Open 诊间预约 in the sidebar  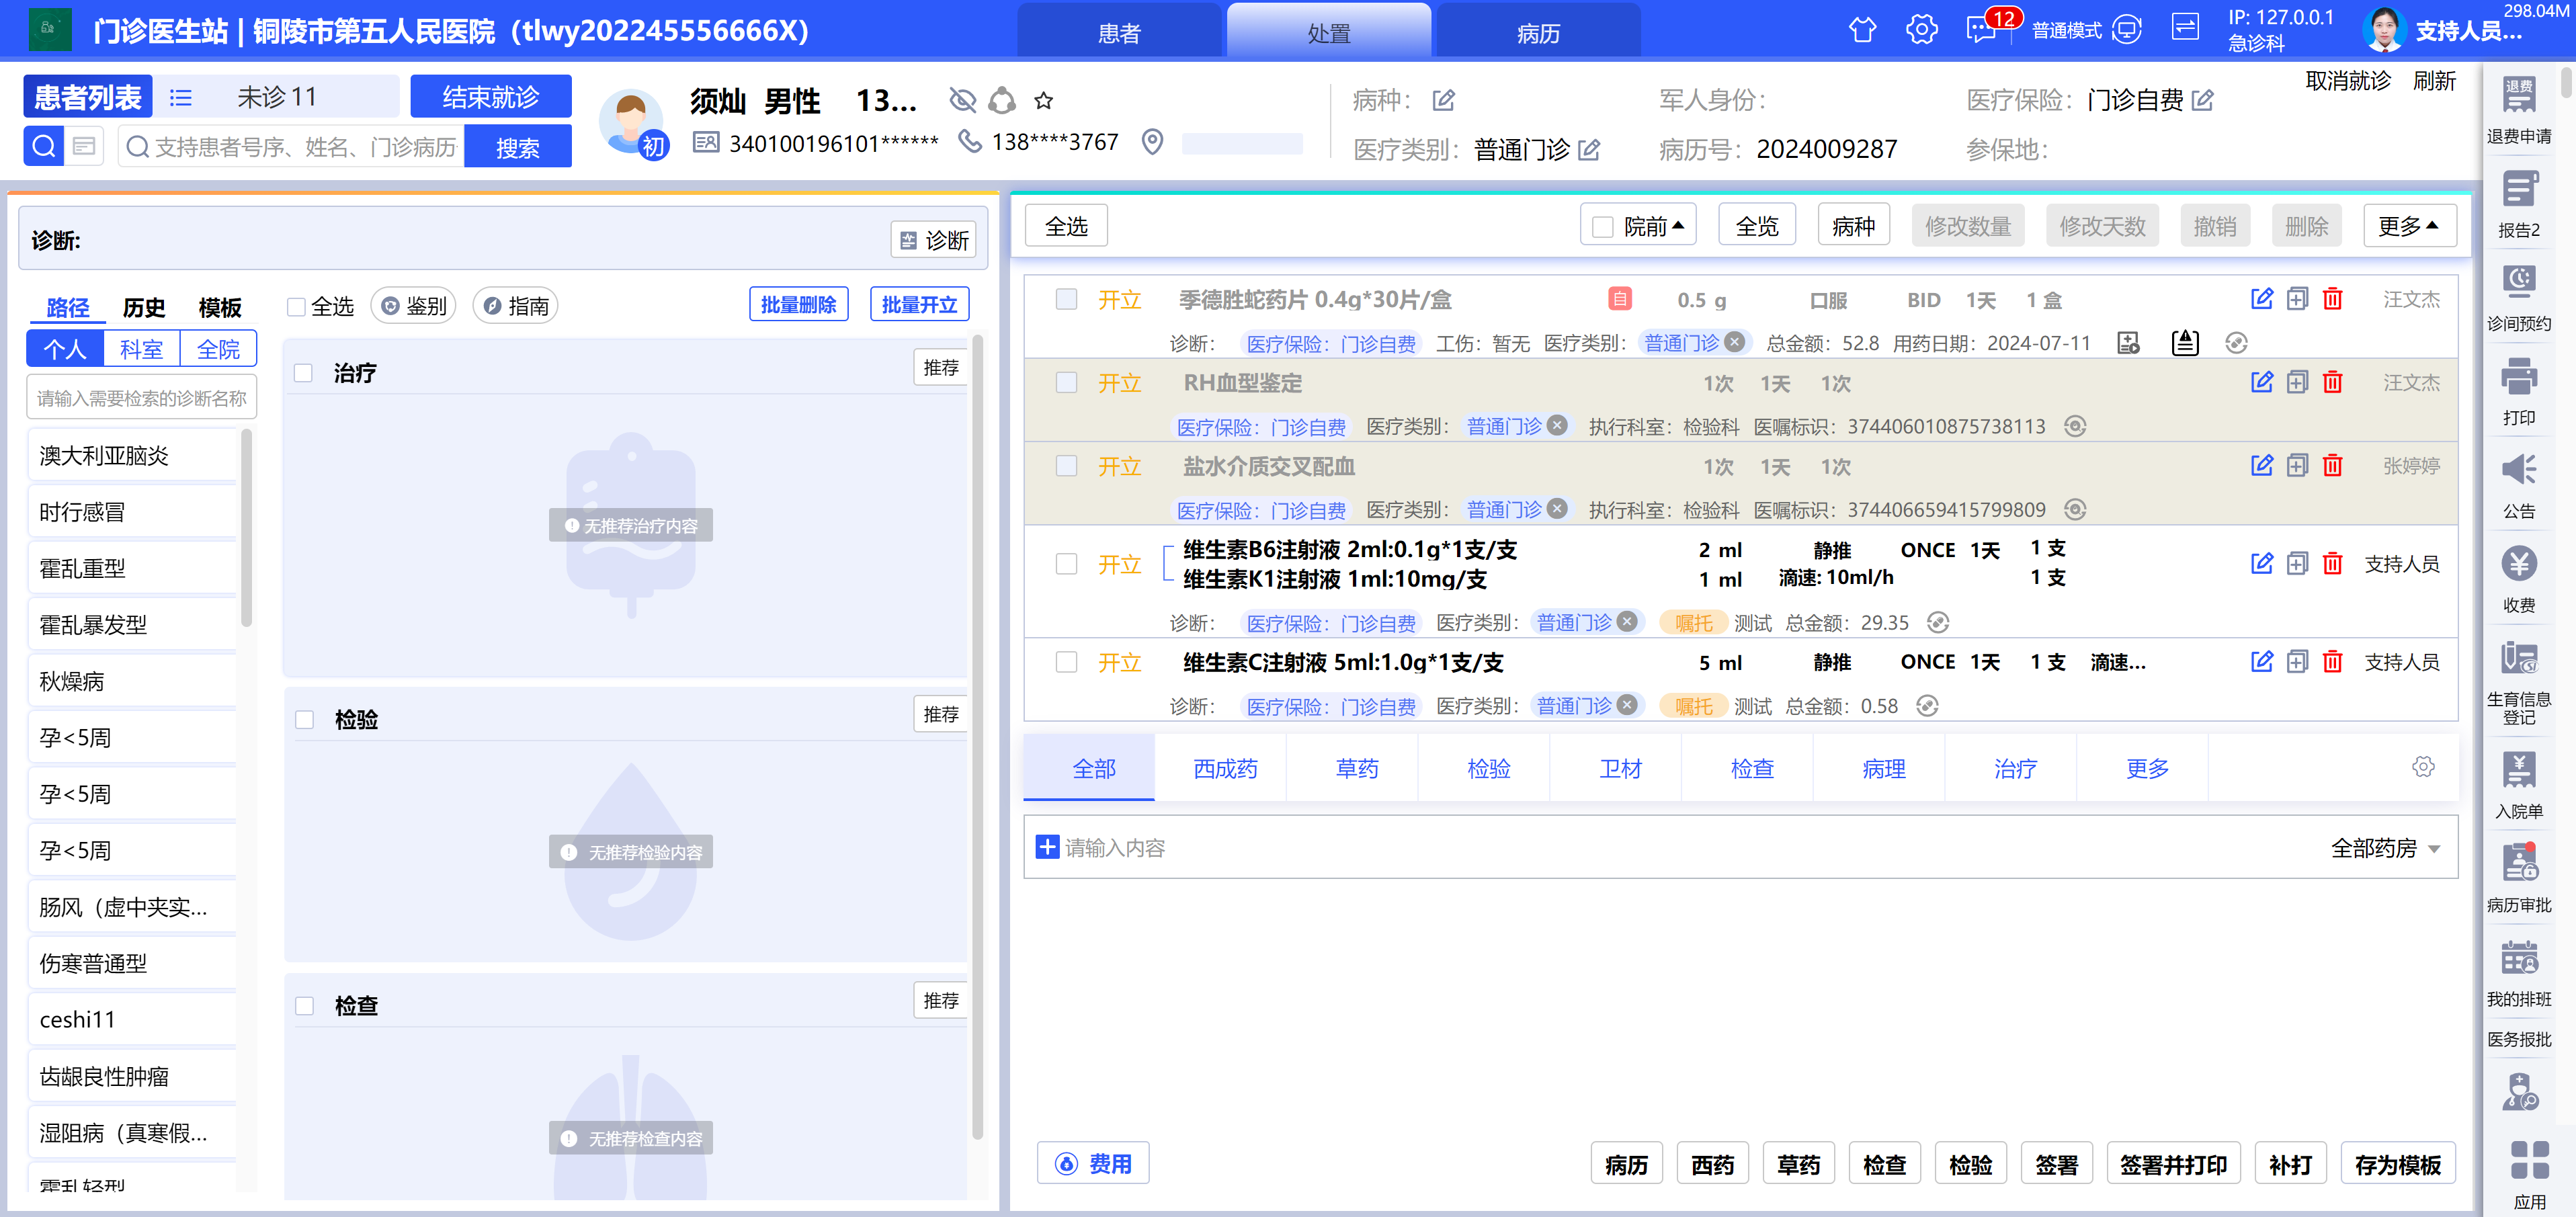pos(2518,297)
